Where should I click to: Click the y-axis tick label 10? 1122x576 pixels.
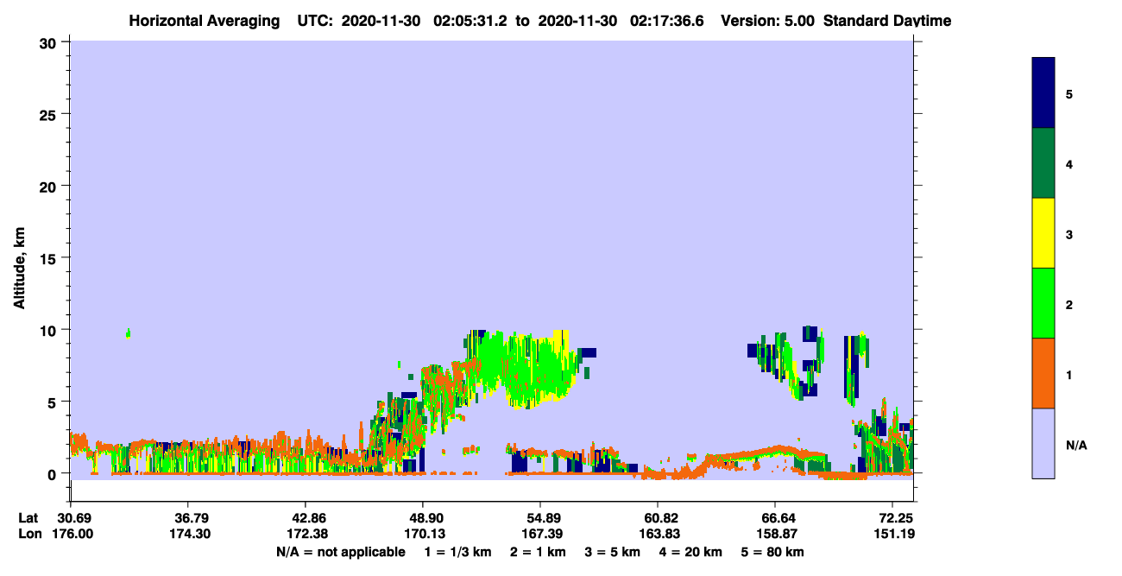pos(49,330)
